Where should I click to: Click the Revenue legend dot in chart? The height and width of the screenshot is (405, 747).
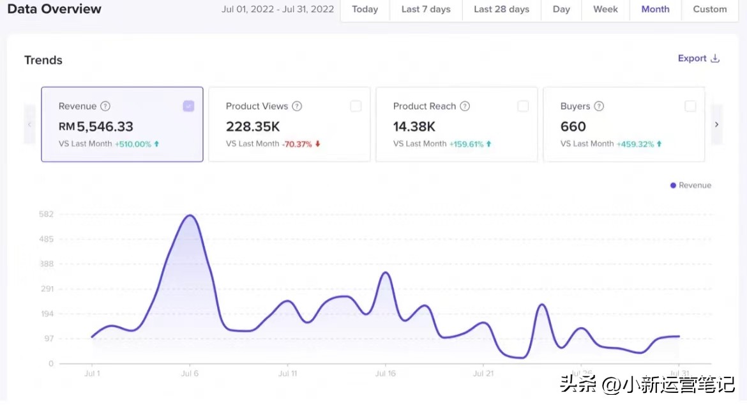click(673, 185)
